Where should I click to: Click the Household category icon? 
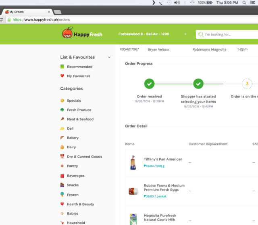coord(62,223)
